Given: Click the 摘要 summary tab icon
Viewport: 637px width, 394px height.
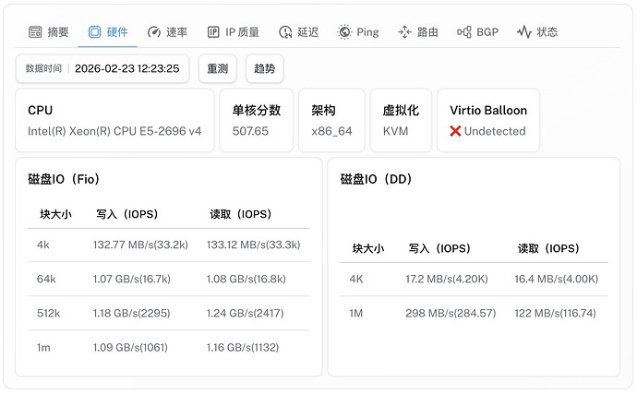Looking at the screenshot, I should click(x=35, y=31).
